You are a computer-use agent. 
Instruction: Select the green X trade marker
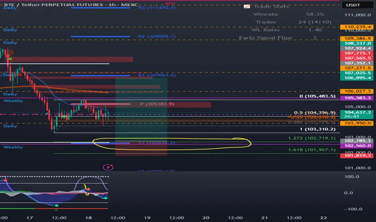coord(10,59)
